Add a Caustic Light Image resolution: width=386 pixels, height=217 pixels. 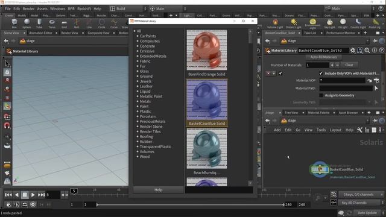tap(358, 24)
